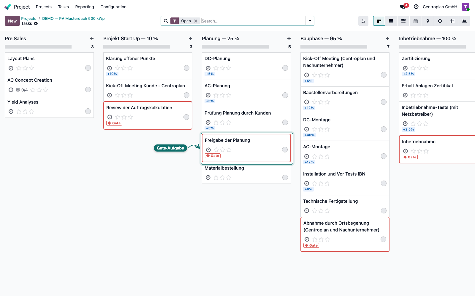Open the Prüfung Planung durch Kunden task
The image size is (475, 296).
pos(246,120)
